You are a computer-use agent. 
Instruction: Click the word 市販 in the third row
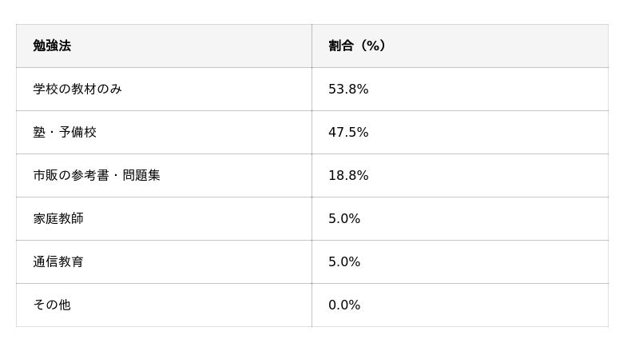46,176
